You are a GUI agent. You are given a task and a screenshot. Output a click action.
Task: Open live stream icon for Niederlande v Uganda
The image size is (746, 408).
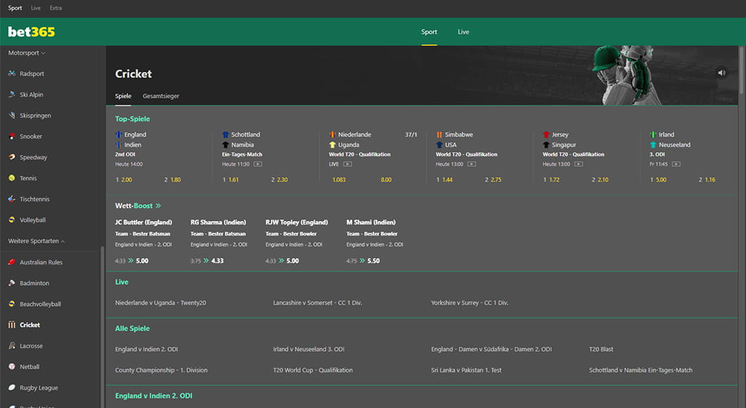[347, 164]
